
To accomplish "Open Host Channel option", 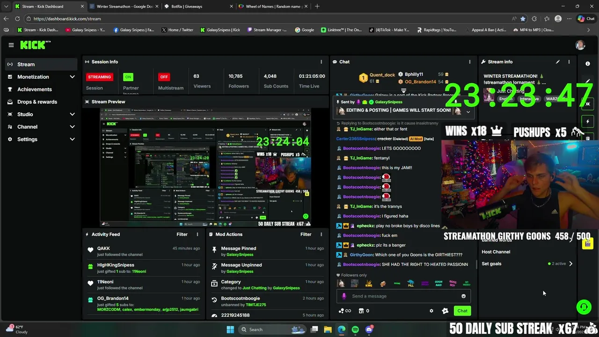I will pyautogui.click(x=496, y=252).
